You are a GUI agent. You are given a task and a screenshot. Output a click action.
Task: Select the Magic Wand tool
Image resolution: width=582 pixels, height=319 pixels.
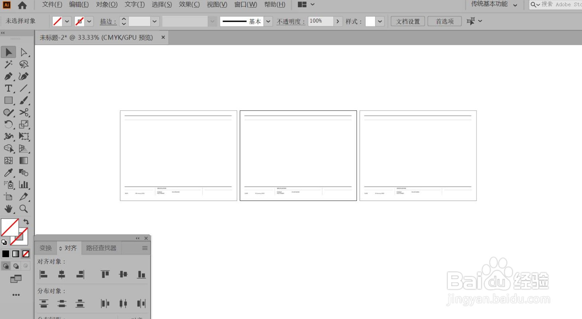8,64
